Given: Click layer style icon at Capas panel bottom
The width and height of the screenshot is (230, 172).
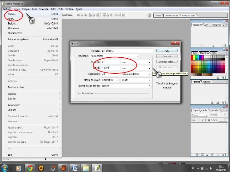Looking at the screenshot, I should tap(197, 155).
